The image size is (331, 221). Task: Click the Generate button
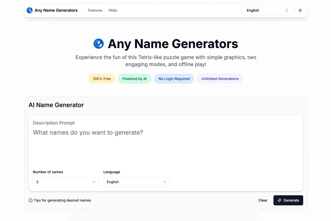click(x=288, y=200)
